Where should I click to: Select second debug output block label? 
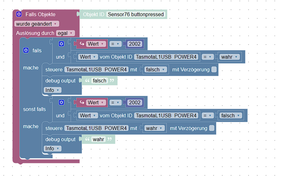click(x=60, y=140)
